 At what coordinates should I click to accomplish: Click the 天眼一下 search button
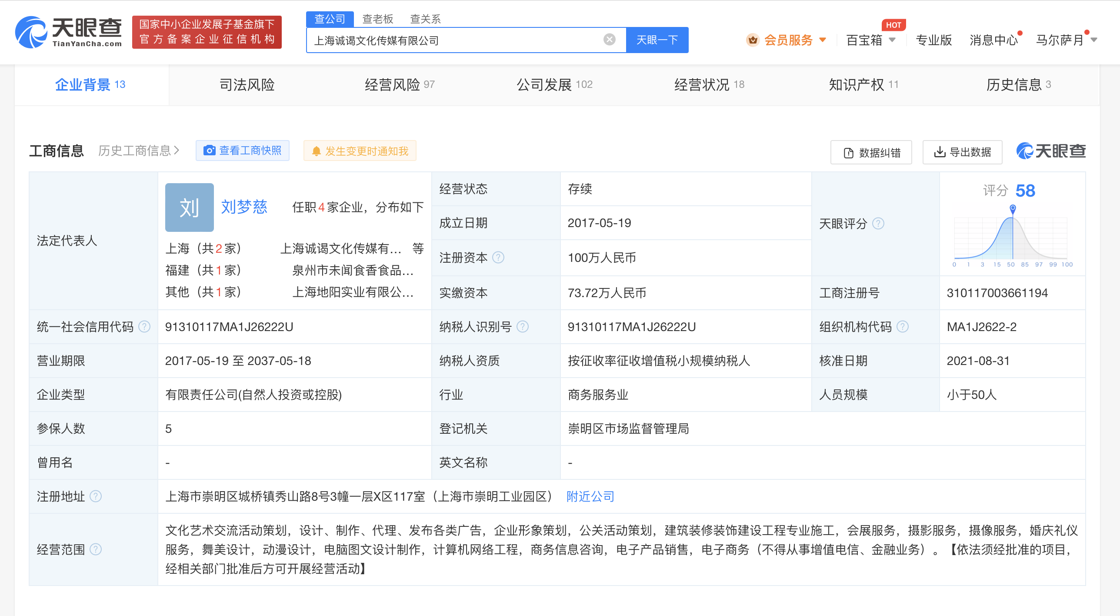pos(657,40)
